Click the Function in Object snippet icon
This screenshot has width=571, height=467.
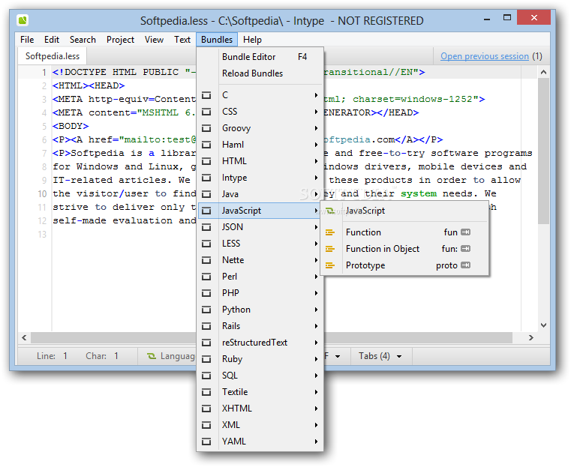(x=330, y=249)
